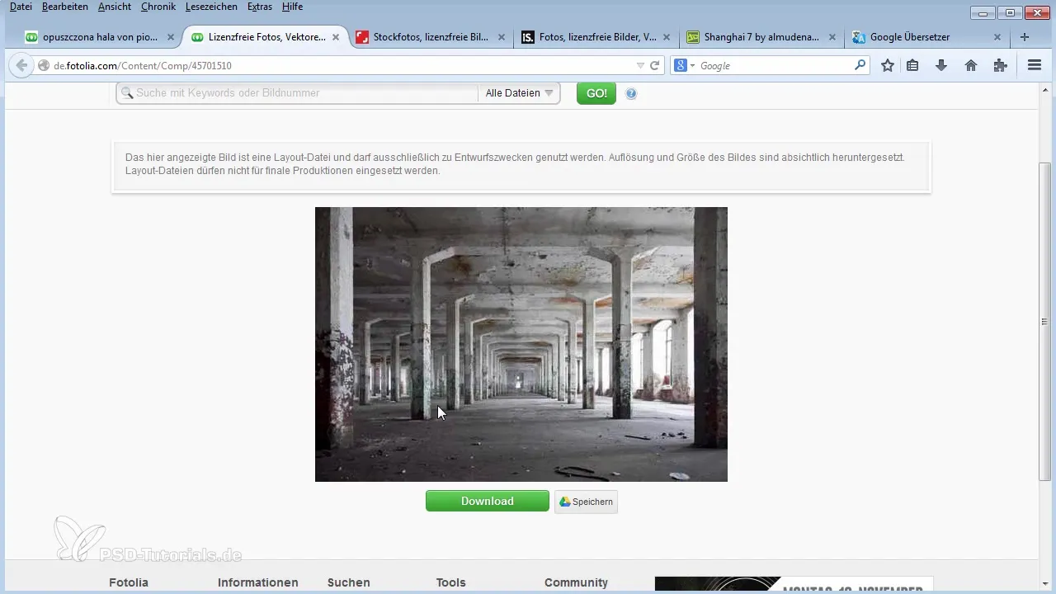
Task: Open the bookmarks list icon
Action: click(912, 65)
